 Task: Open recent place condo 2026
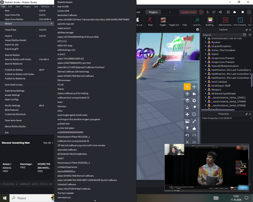[x=95, y=11]
